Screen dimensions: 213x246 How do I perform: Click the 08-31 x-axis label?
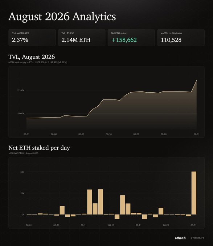pos(193,225)
